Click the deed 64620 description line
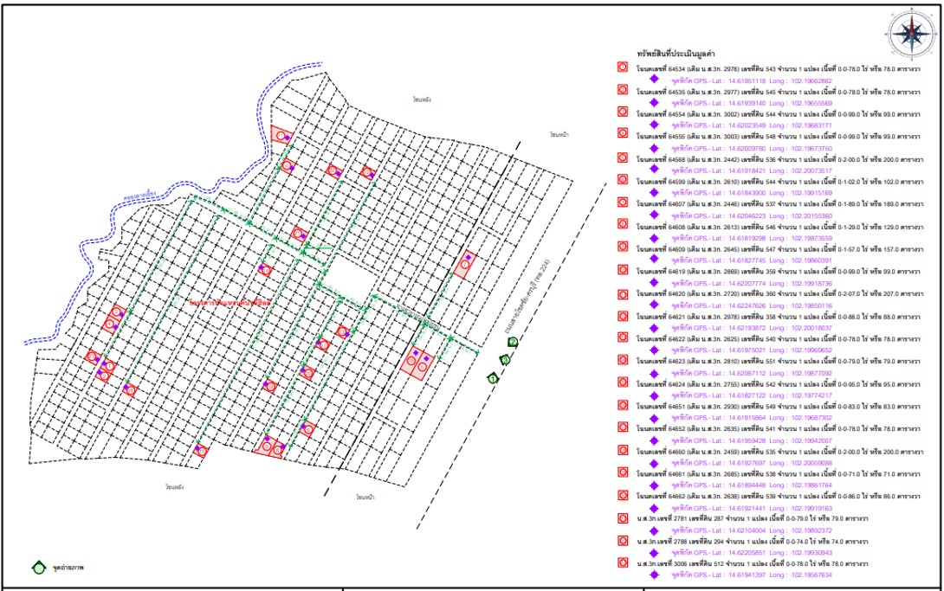The height and width of the screenshot is (591, 944). 779,294
